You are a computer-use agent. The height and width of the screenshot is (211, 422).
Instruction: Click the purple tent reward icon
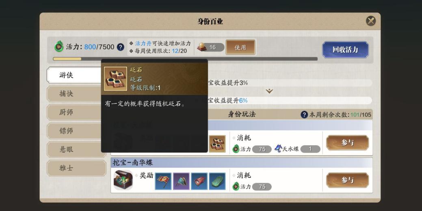click(x=181, y=181)
